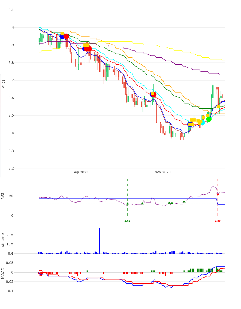
Task: Click the 3.3 price axis tick label
Action: (11, 151)
